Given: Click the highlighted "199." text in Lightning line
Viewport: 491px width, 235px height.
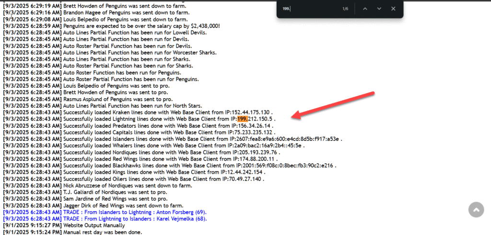Looking at the screenshot, I should point(244,119).
